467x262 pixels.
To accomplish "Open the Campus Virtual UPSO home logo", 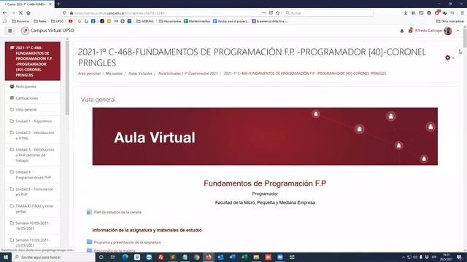I will tap(47, 31).
